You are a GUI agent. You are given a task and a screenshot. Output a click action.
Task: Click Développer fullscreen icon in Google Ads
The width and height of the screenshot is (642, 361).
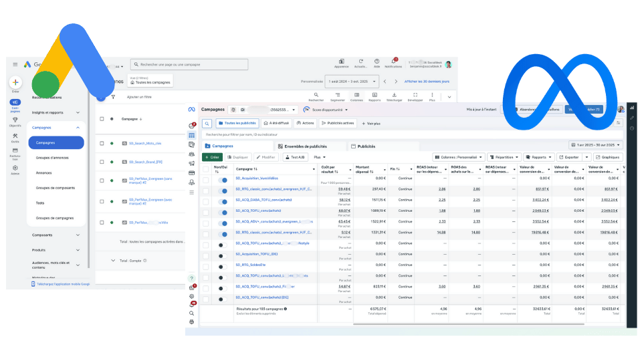click(x=415, y=95)
